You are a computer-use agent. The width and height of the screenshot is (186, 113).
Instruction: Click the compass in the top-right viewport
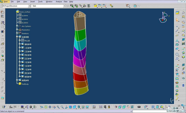click(x=164, y=17)
